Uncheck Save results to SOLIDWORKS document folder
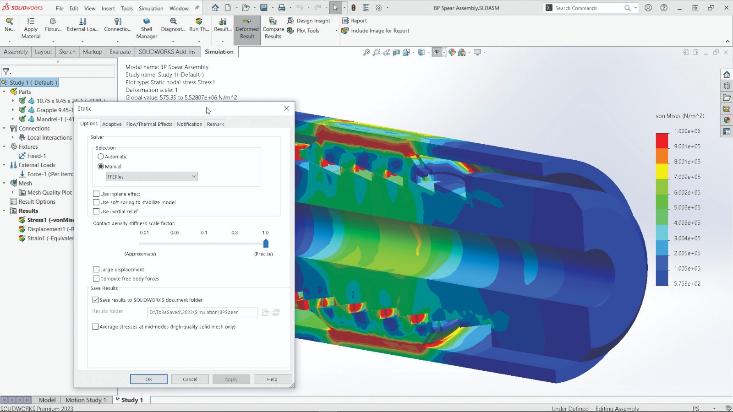 coord(95,300)
